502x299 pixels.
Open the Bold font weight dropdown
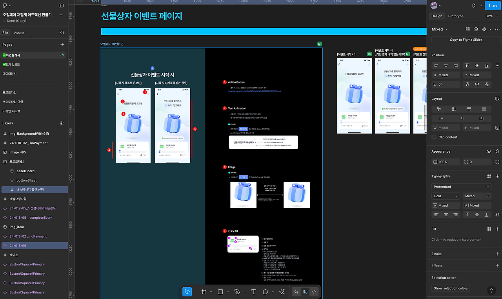[446, 196]
